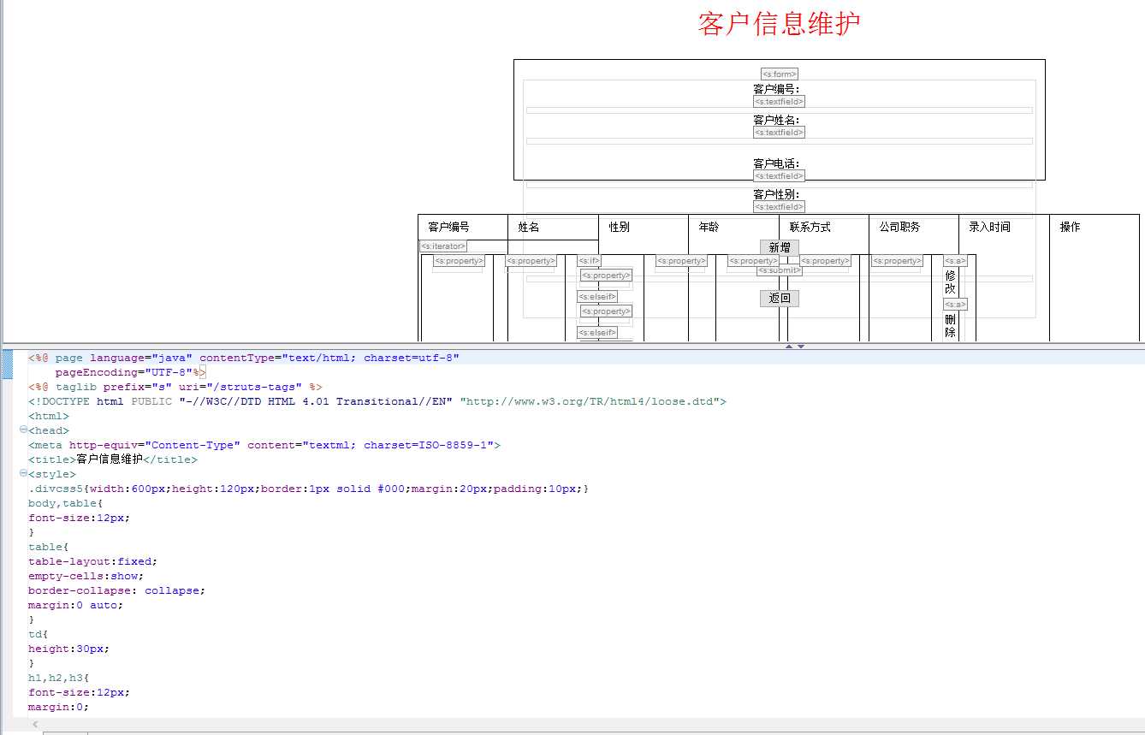Click the <html> tag line in source
This screenshot has width=1145, height=735.
(x=49, y=416)
